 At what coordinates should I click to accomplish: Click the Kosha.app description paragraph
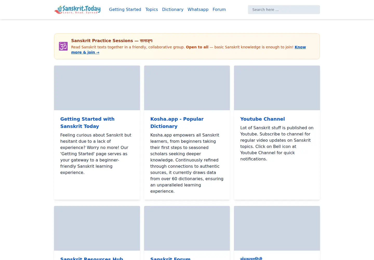pos(187,163)
